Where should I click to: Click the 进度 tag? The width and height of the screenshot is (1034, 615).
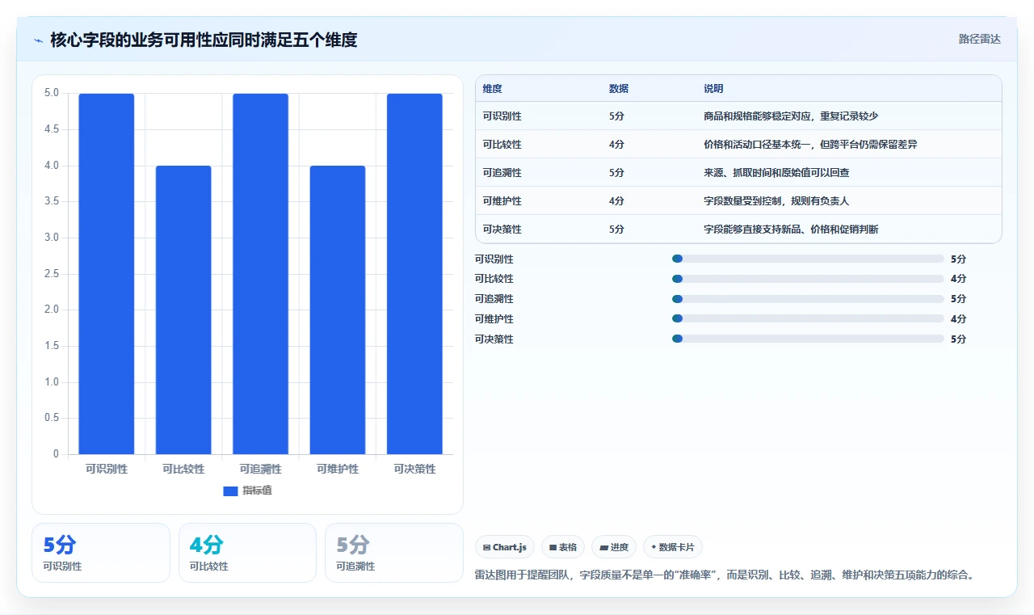click(614, 547)
